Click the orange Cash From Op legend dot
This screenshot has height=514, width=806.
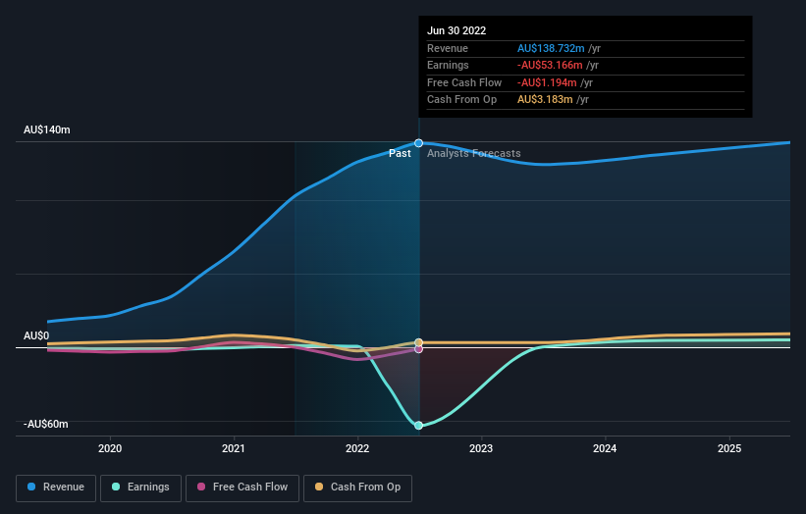point(319,487)
